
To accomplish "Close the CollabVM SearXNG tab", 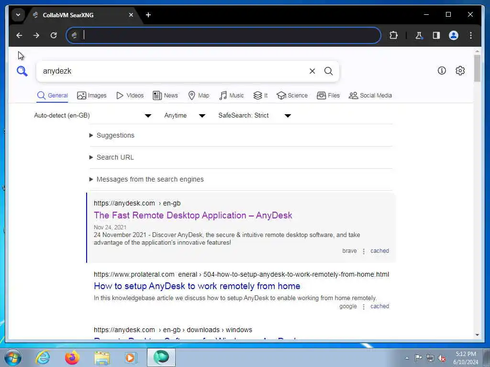I will (x=131, y=15).
